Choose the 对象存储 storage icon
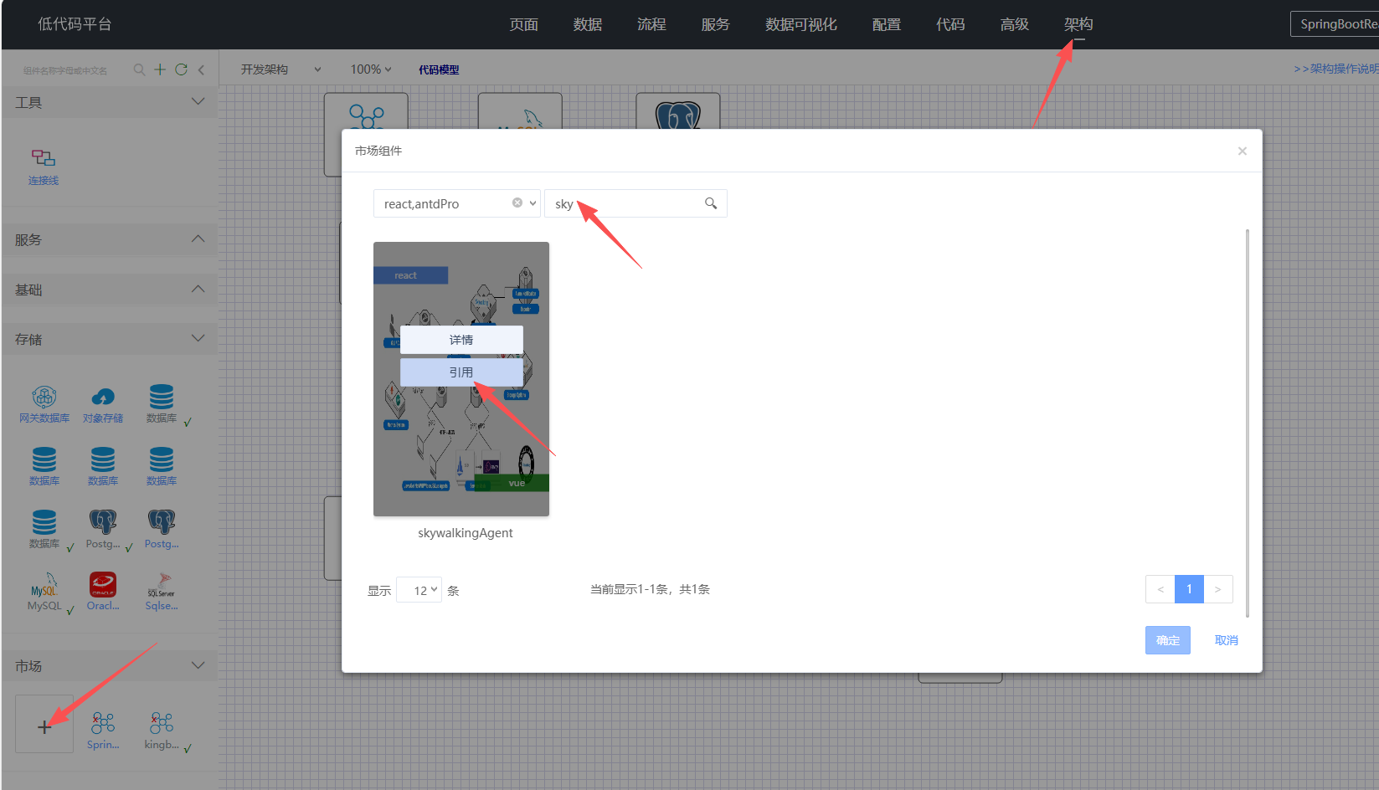 [103, 398]
